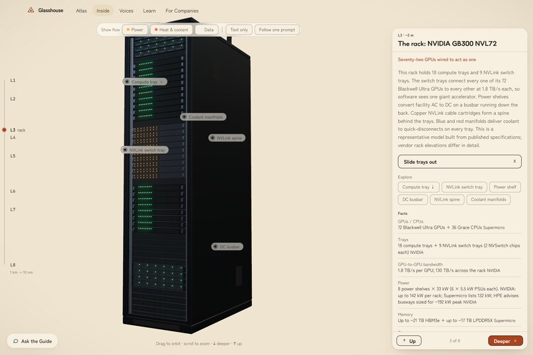Click the Slide trays out button
Screen dimensions: 533x355
tap(460, 162)
